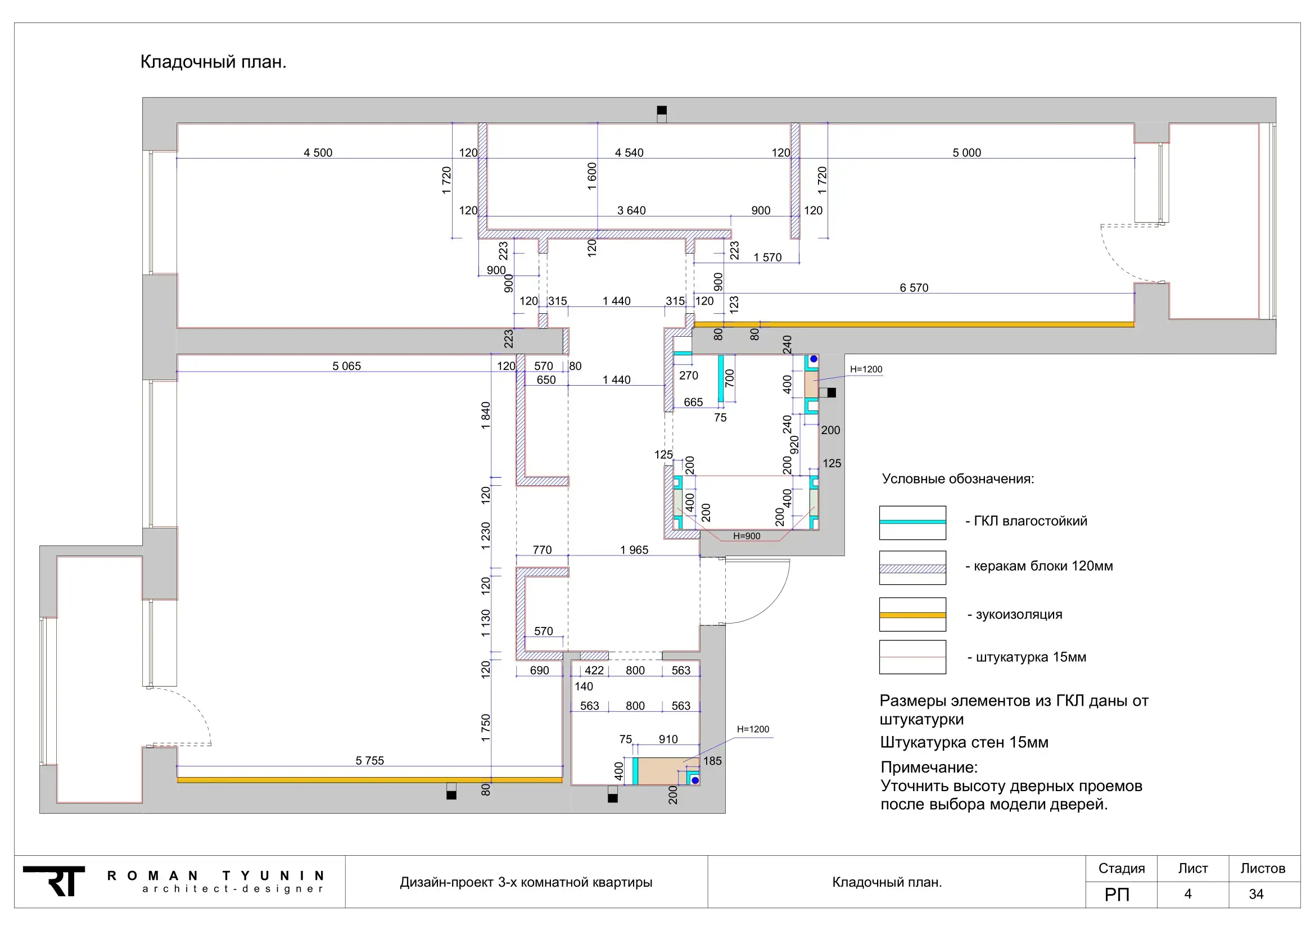
Task: Click the РП stage cell
Action: coord(1117,894)
